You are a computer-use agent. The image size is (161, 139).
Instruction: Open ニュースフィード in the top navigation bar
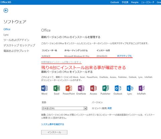[148, 2]
